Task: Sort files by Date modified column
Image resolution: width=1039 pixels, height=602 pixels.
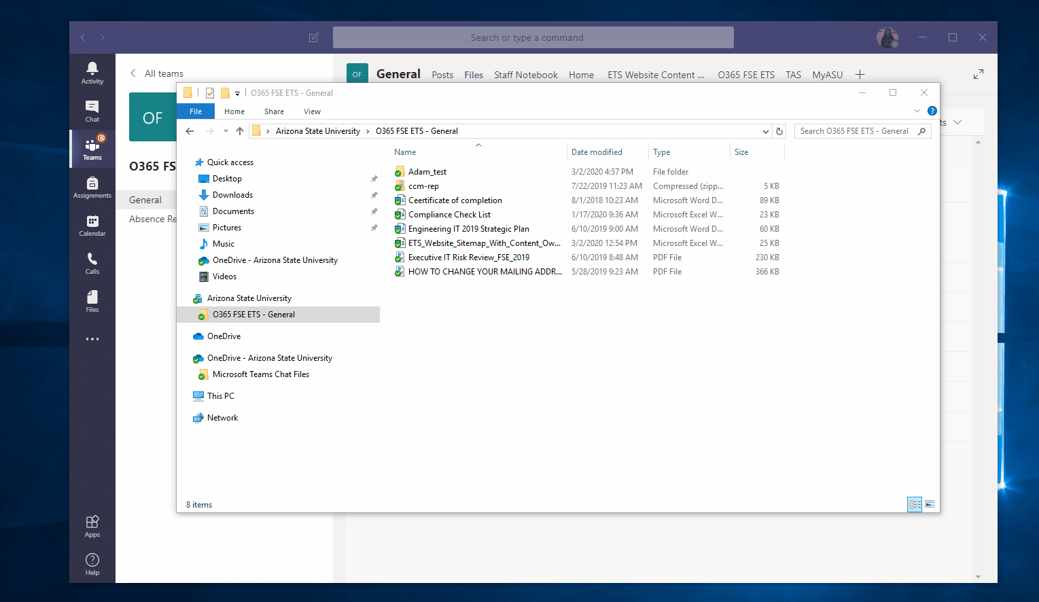Action: coord(597,152)
